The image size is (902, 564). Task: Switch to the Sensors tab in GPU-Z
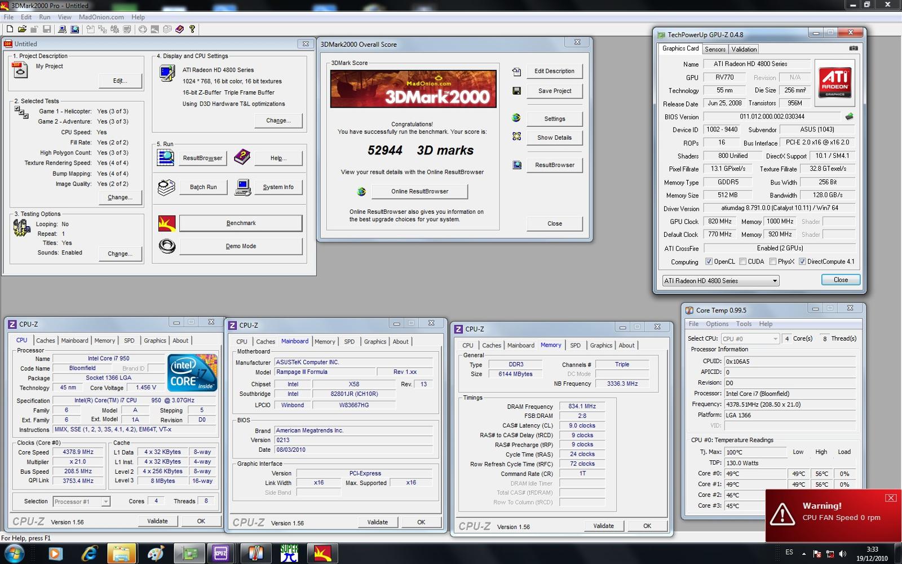point(715,49)
